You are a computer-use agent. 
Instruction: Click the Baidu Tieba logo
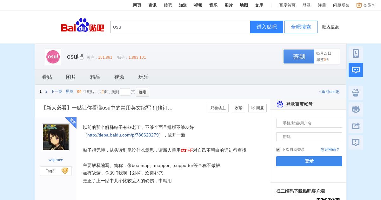(x=83, y=25)
